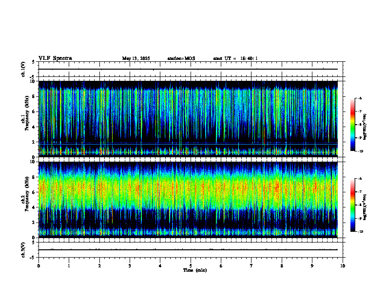Click the "-5" tick on ch.3(V) axis
This screenshot has width=386, height=298.
click(33, 258)
